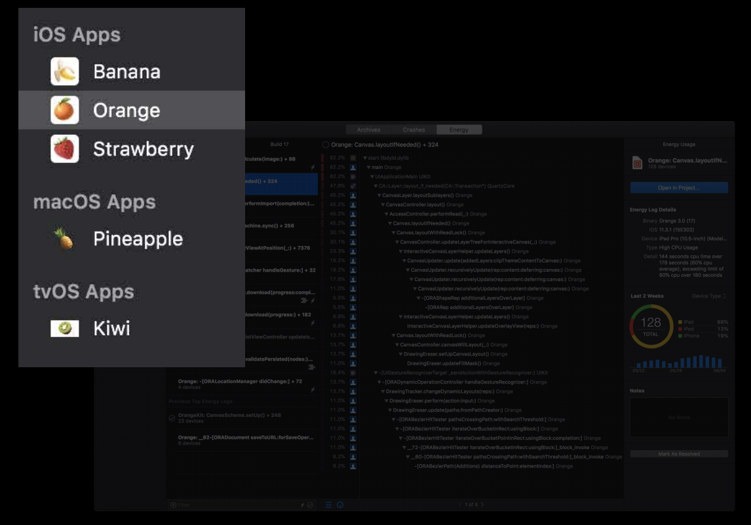
Task: Click the Open in Project button
Action: point(679,188)
